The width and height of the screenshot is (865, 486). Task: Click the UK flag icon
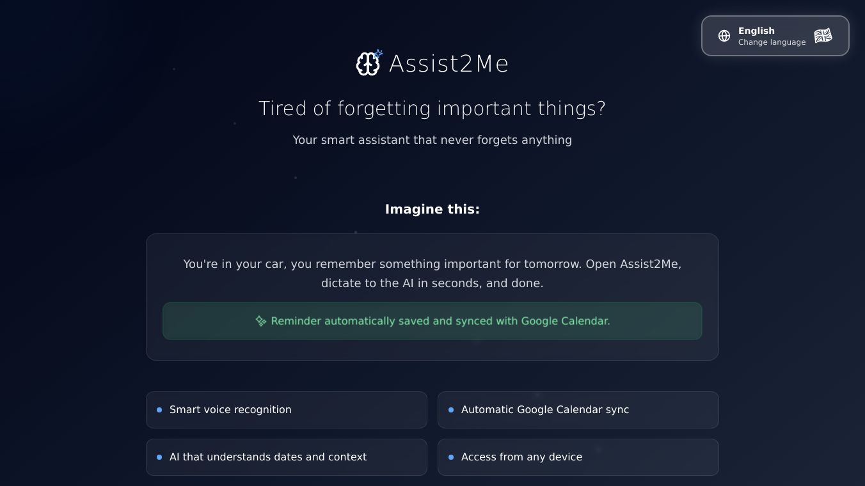click(823, 36)
